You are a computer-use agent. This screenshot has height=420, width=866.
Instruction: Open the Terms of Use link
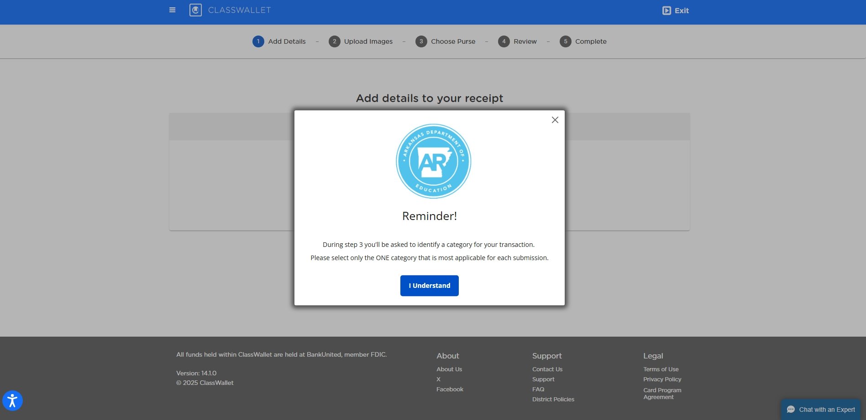point(661,369)
